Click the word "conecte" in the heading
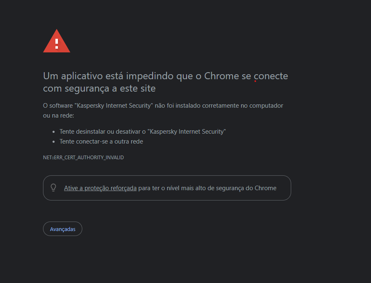The image size is (371, 283). tap(270, 76)
